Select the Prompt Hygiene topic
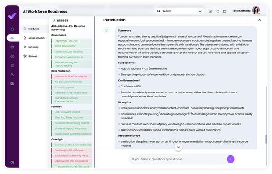Viewport: 272px width, 174px height. (72, 87)
